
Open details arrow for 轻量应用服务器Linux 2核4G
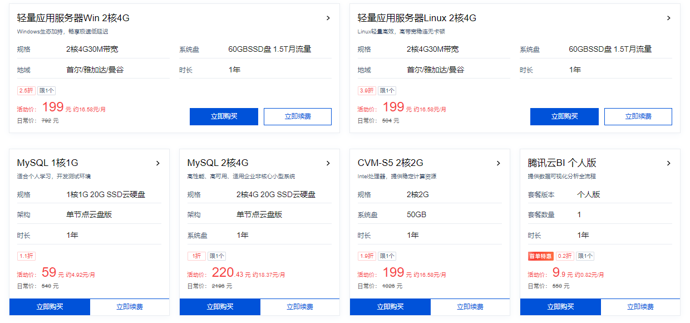669,18
